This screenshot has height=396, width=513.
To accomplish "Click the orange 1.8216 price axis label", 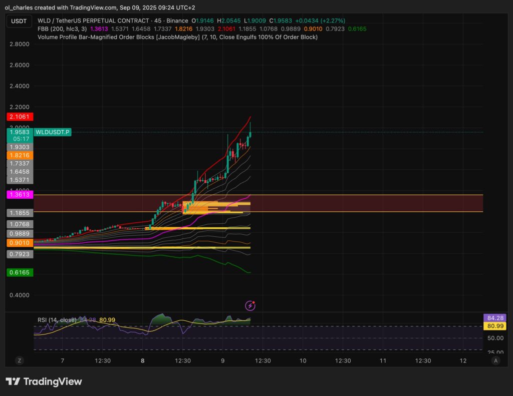I will (x=20, y=156).
